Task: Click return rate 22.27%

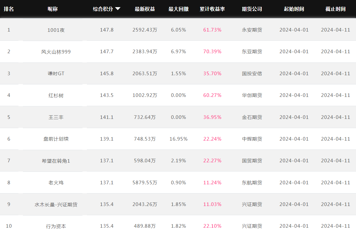Action: click(212, 161)
